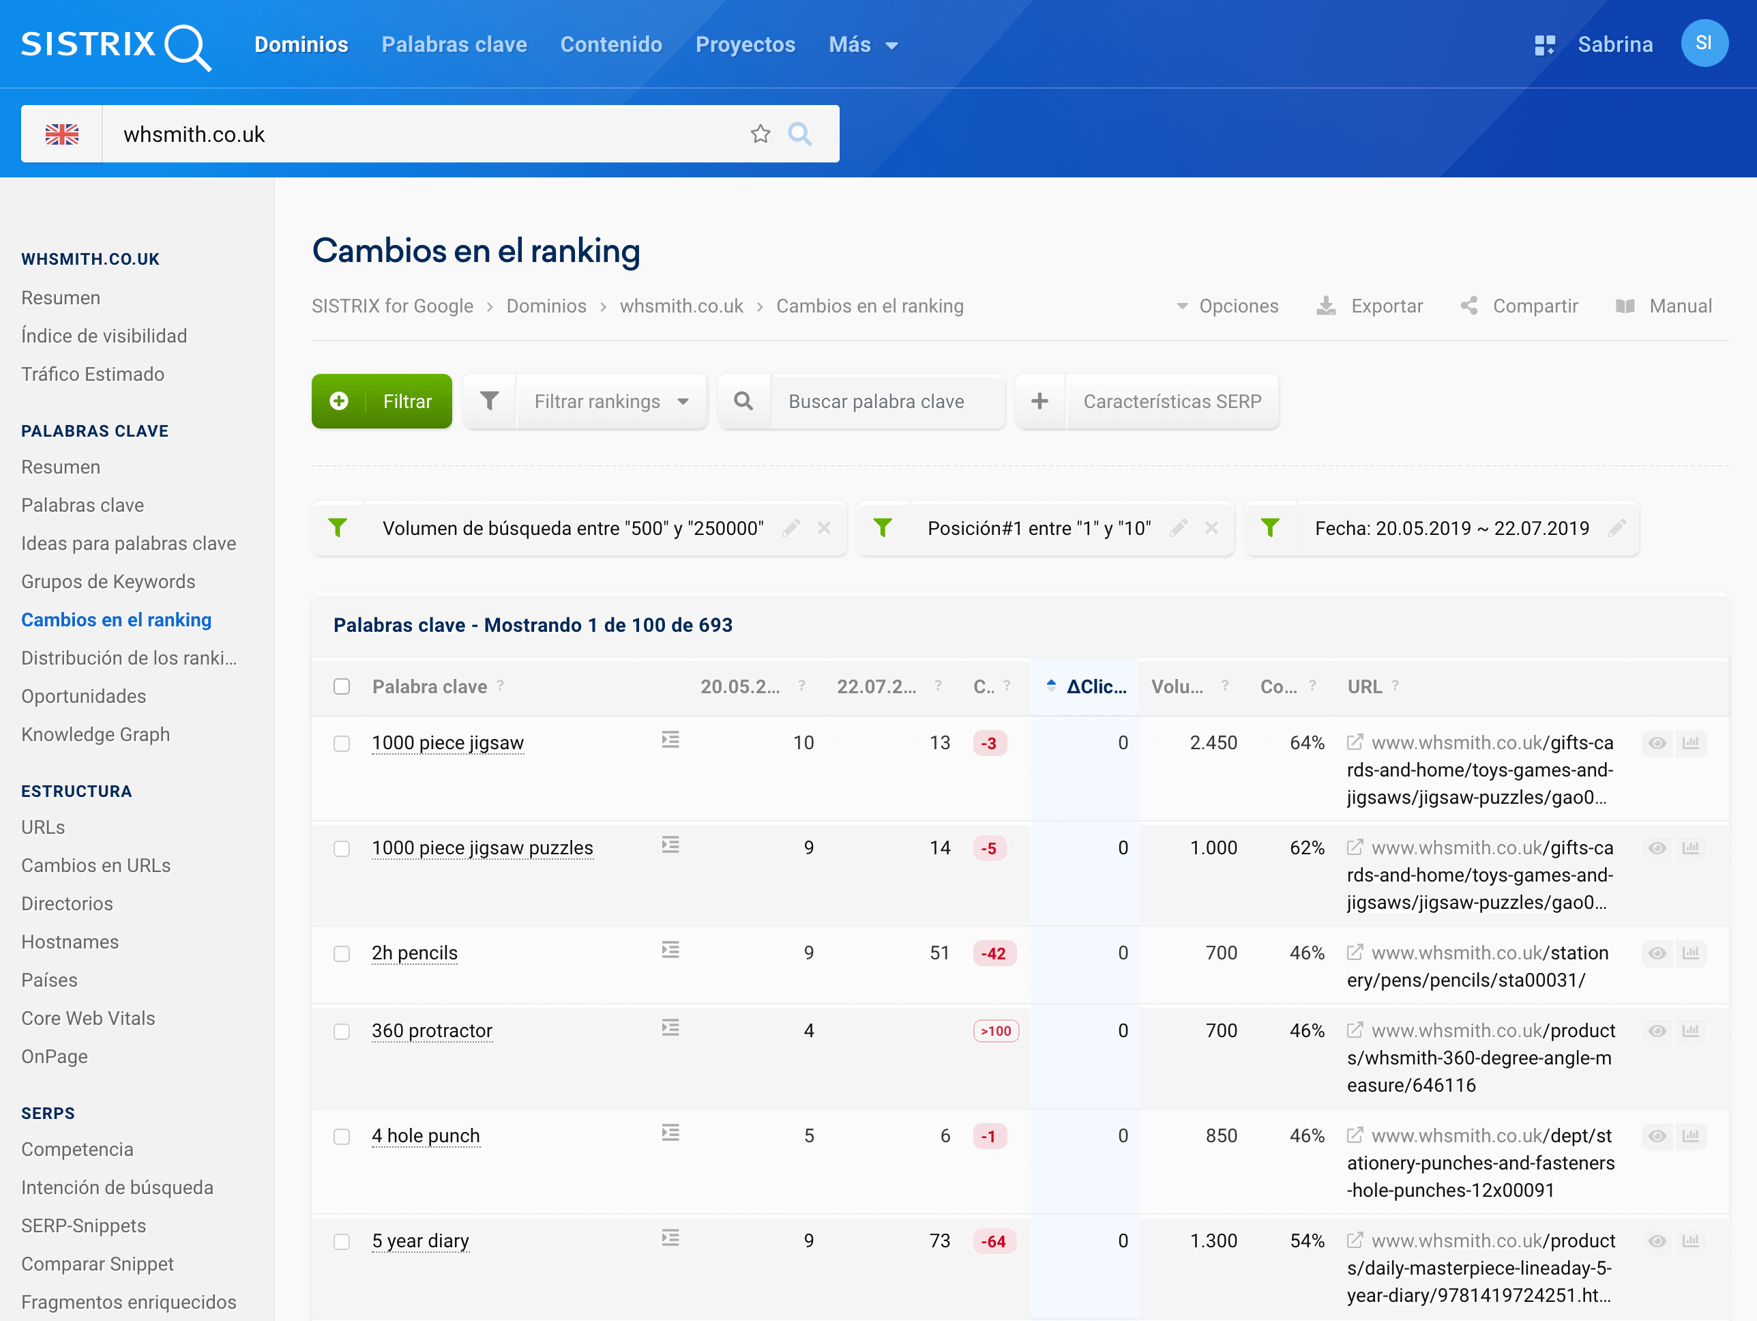Image resolution: width=1757 pixels, height=1321 pixels.
Task: Click the Compartir share icon
Action: coord(1469,306)
